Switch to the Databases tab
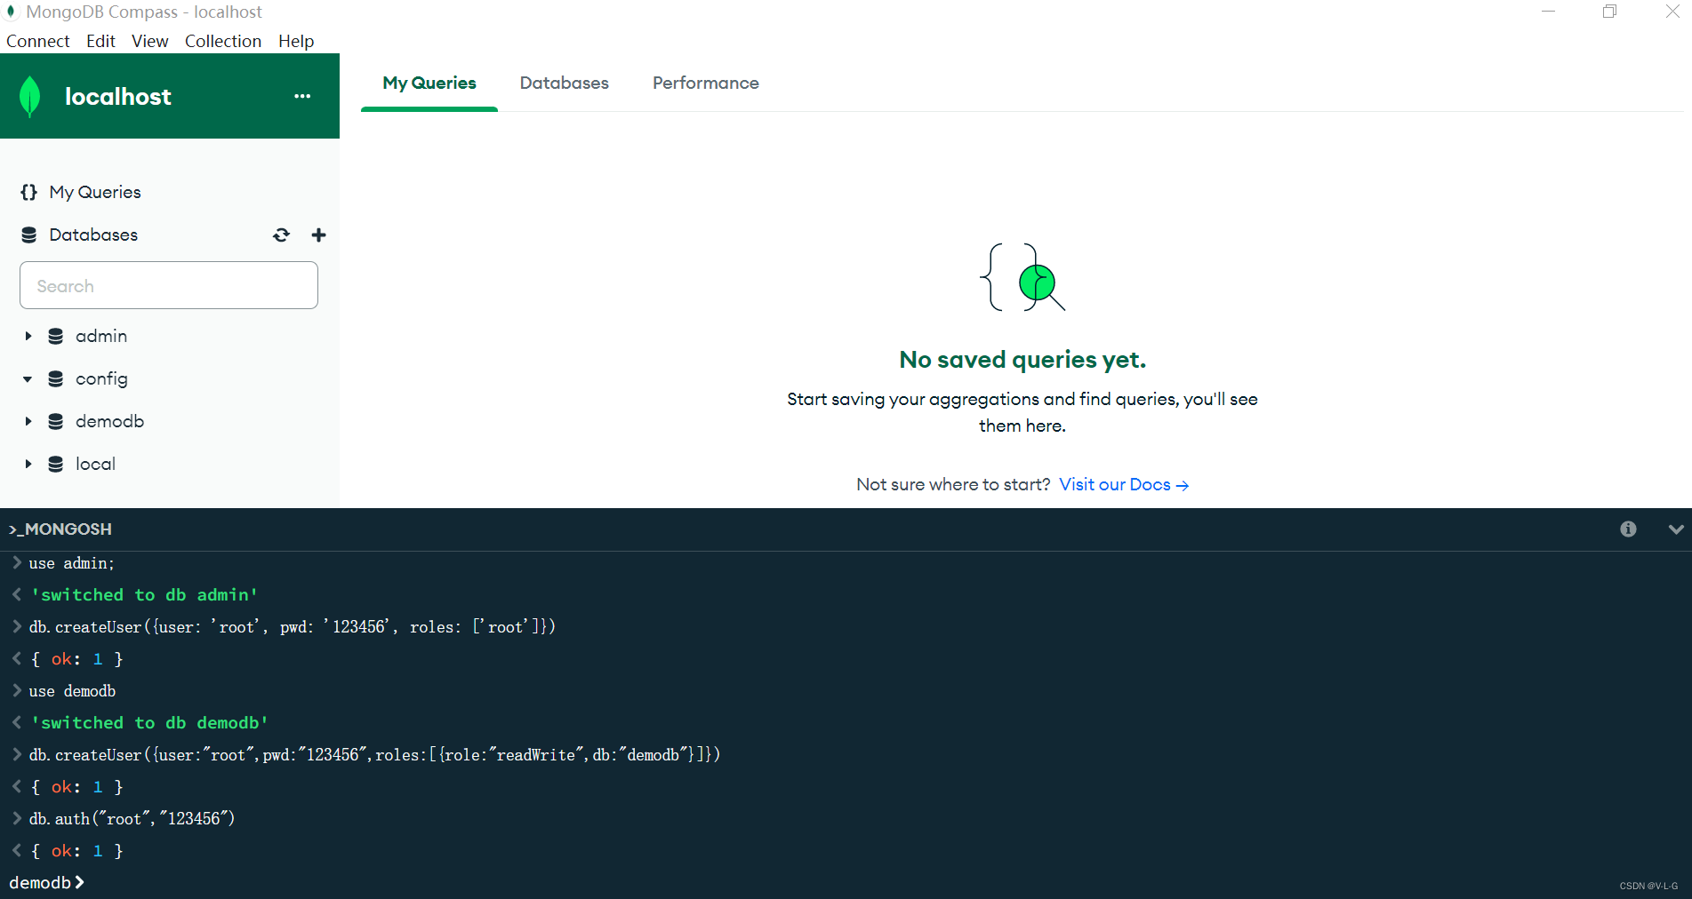1692x899 pixels. tap(564, 83)
